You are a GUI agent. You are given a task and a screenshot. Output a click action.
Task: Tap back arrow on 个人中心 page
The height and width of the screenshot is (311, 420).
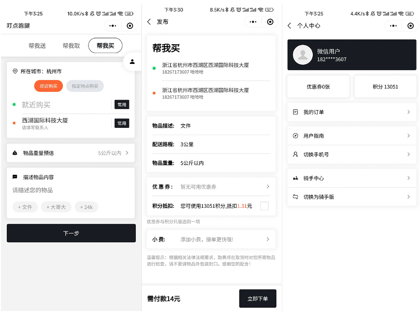pos(289,26)
